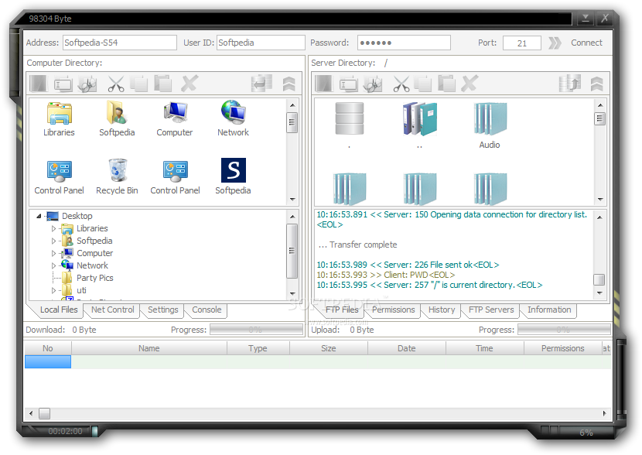
Task: Paste using the Server Directory clipboard icon
Action: [447, 84]
